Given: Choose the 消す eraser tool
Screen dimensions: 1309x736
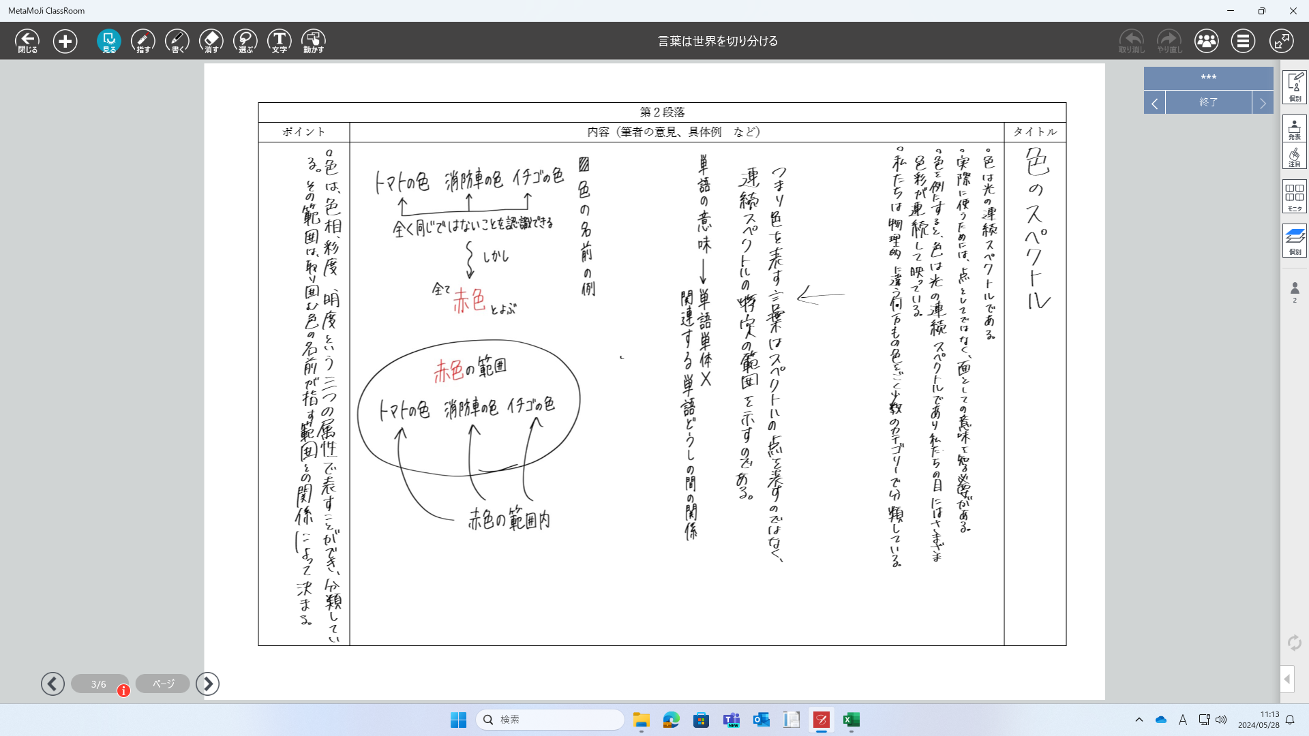Looking at the screenshot, I should (211, 41).
